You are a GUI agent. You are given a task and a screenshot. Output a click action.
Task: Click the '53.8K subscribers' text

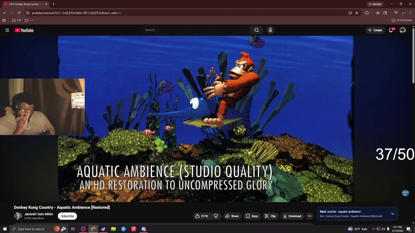[x=34, y=218]
